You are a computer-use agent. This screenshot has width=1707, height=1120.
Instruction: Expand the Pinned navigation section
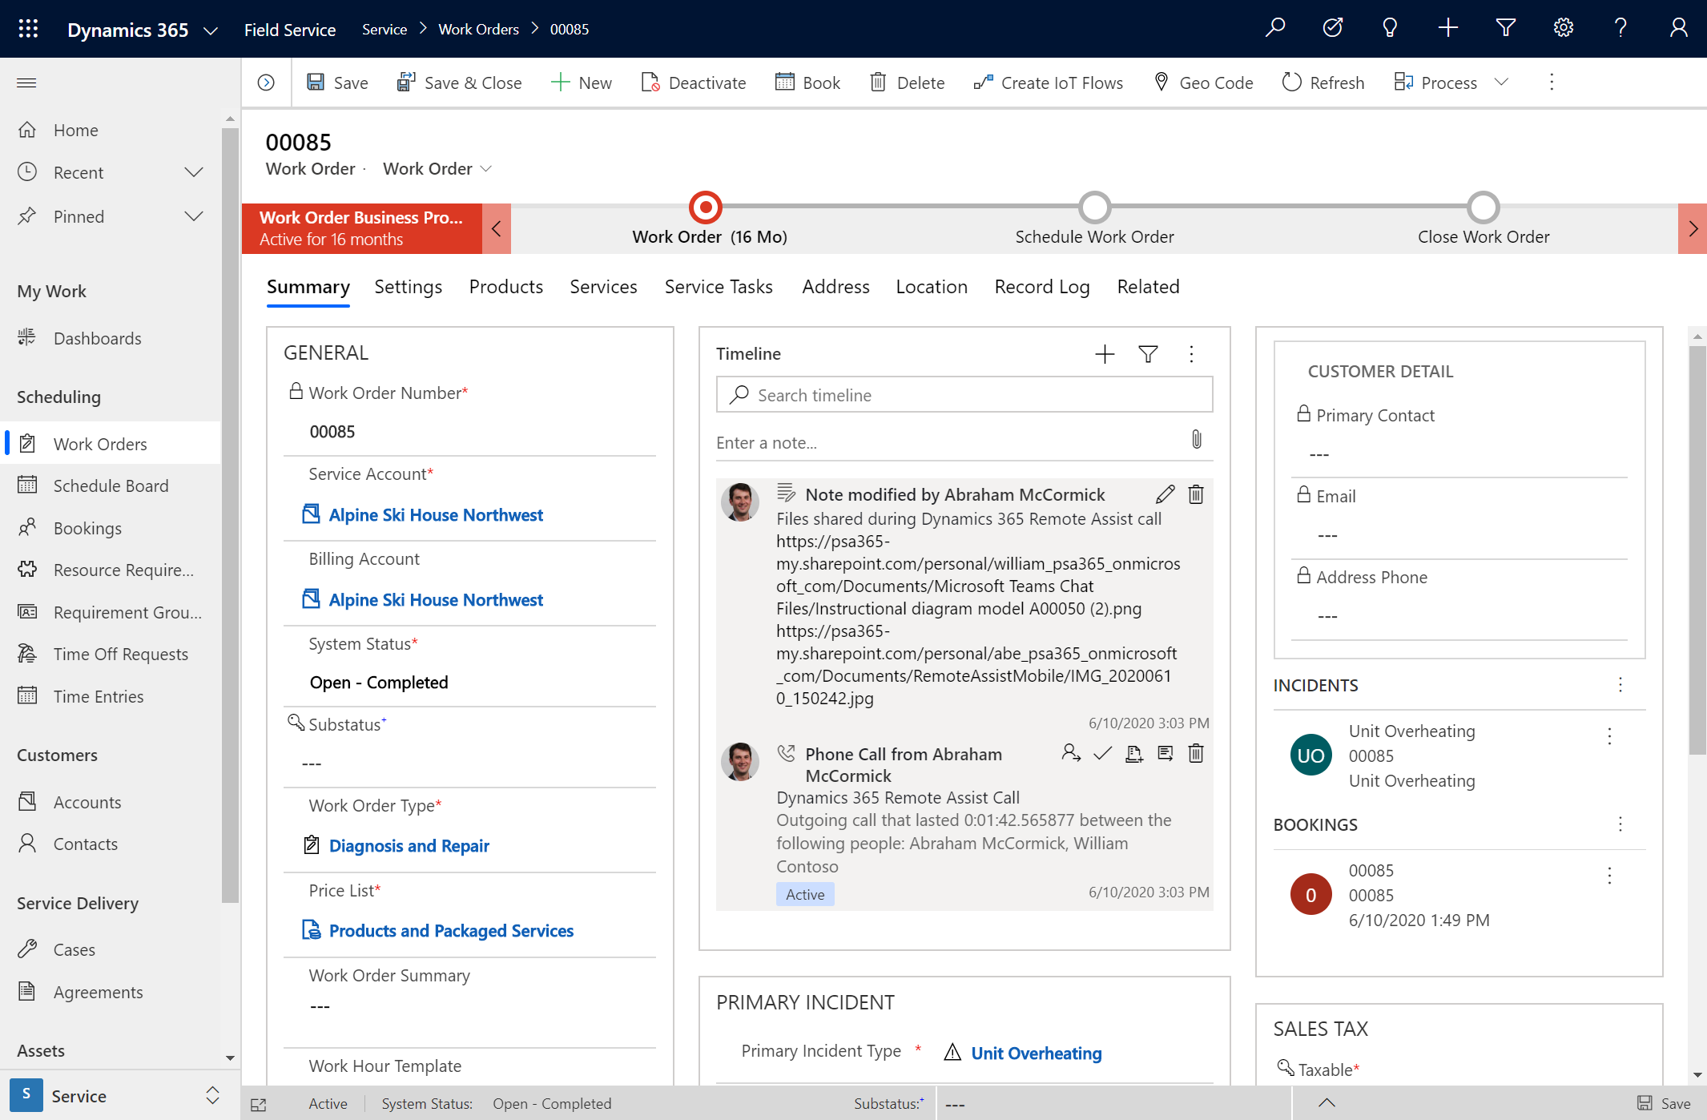193,216
